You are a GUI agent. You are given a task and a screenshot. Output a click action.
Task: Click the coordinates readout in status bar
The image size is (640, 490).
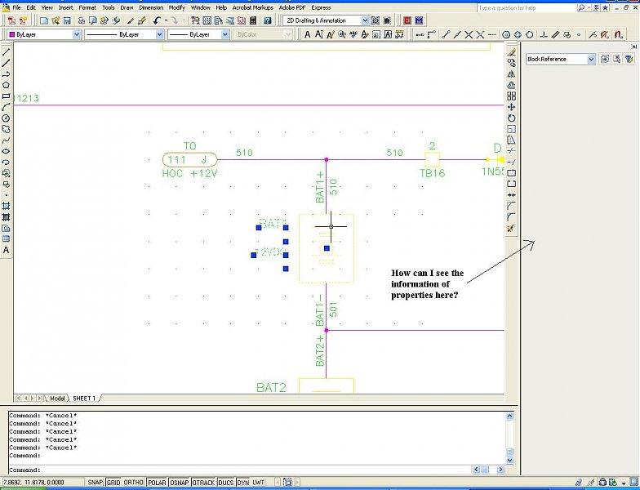pyautogui.click(x=42, y=482)
